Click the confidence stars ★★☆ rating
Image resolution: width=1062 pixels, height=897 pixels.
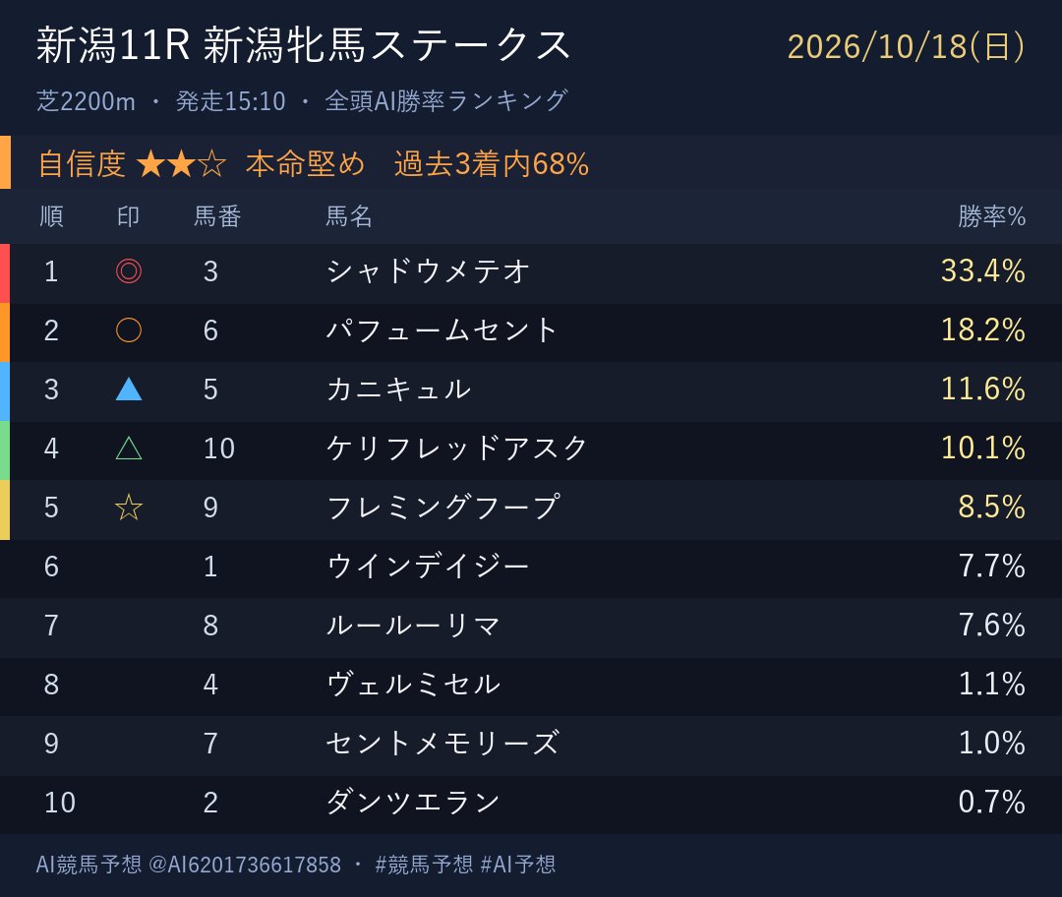click(182, 164)
